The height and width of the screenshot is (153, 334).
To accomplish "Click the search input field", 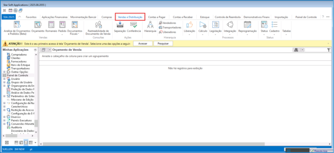I will (x=316, y=50).
